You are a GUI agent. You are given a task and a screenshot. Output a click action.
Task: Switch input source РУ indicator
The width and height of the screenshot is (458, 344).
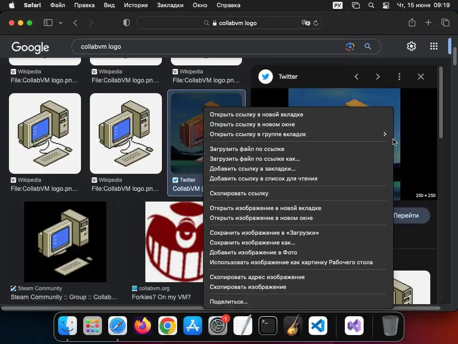pos(337,5)
